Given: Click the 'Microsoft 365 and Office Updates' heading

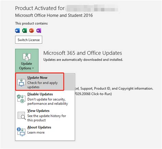Looking at the screenshot, I should tap(83, 53).
